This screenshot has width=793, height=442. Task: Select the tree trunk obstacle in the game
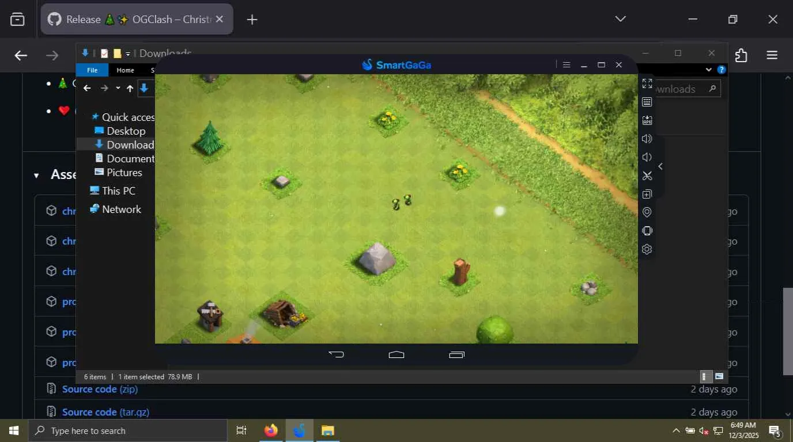(461, 272)
